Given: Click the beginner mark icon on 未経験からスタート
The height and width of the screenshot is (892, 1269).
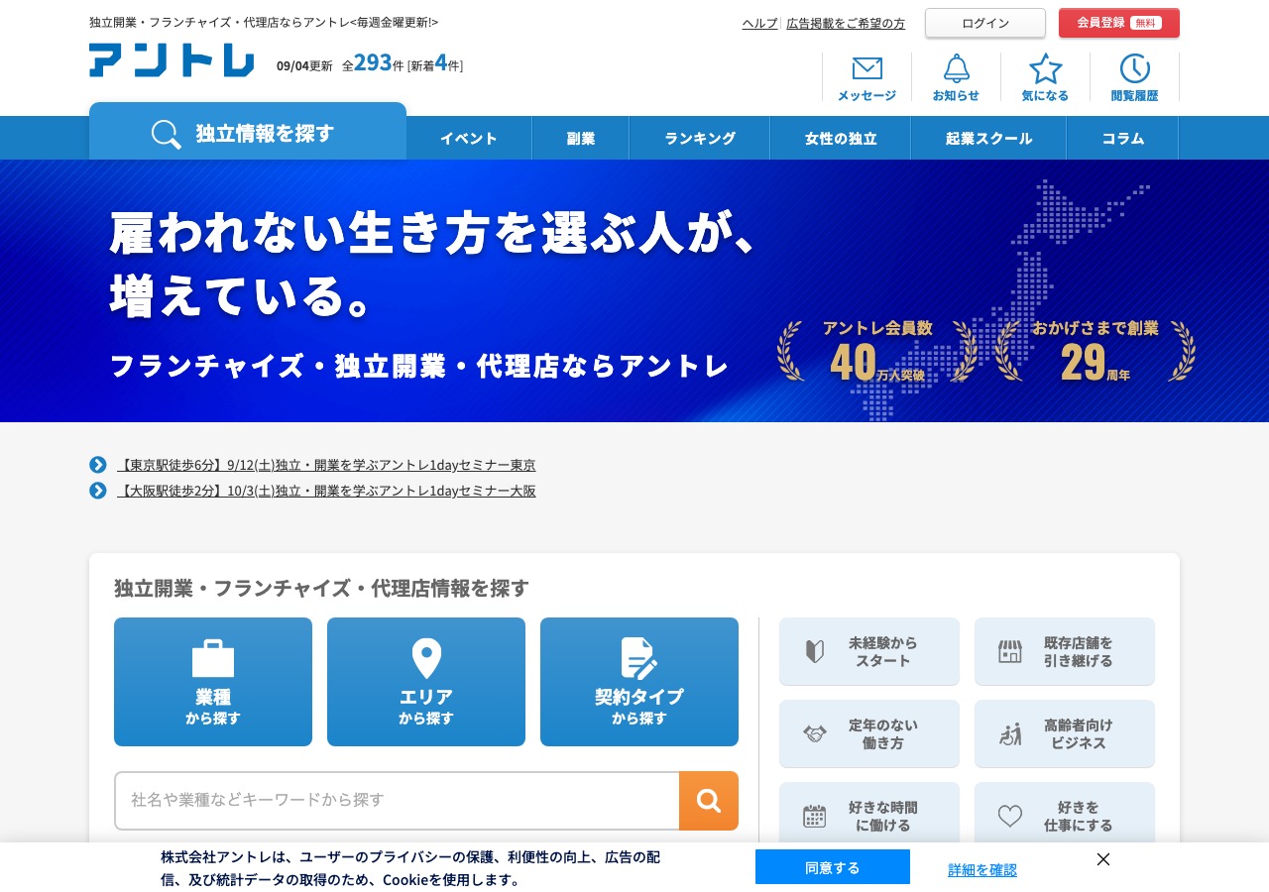Looking at the screenshot, I should coord(815,651).
